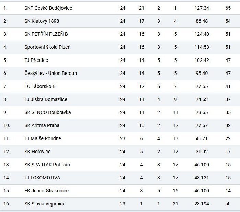Open SK SPARTAK Příbram entry
This screenshot has height=212, width=240.
click(x=47, y=165)
